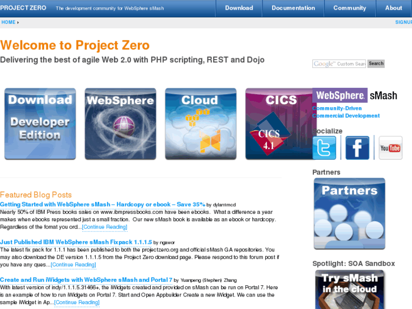
Task: Click author name 'dylantmcd'
Action: [224, 205]
